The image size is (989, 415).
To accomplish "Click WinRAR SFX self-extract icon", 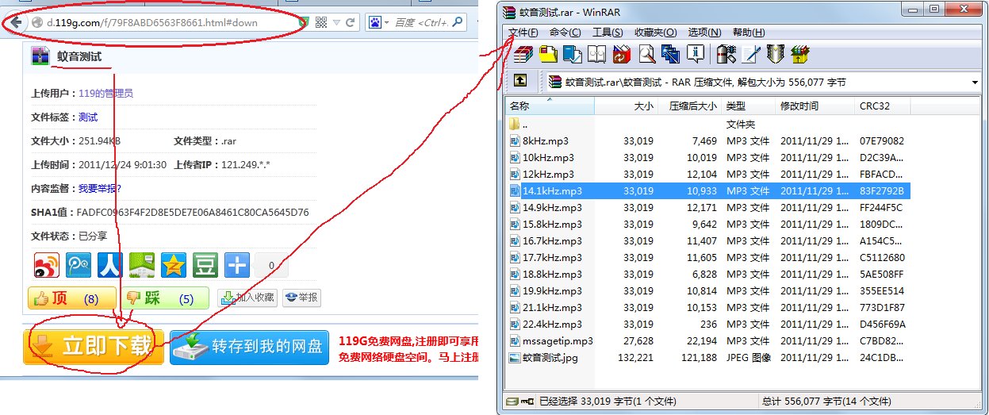I will [799, 54].
